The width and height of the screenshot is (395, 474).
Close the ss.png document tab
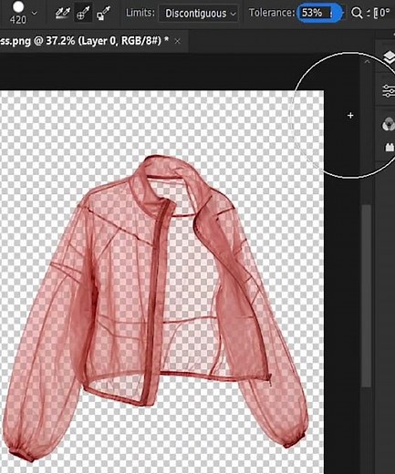click(x=178, y=41)
